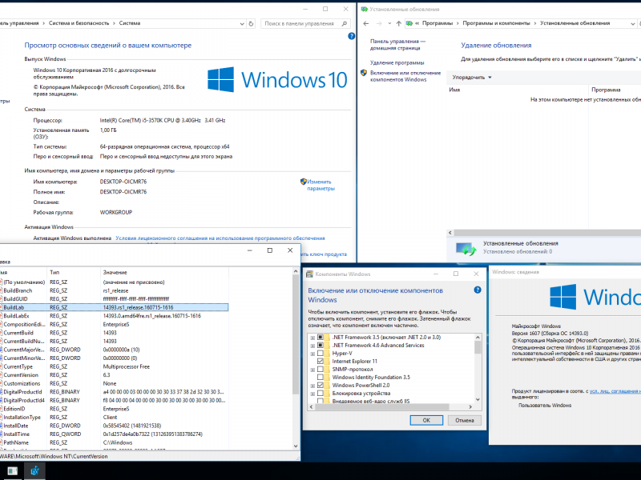The image size is (641, 480).
Task: Enable the Hyper-V checkbox
Action: [320, 354]
